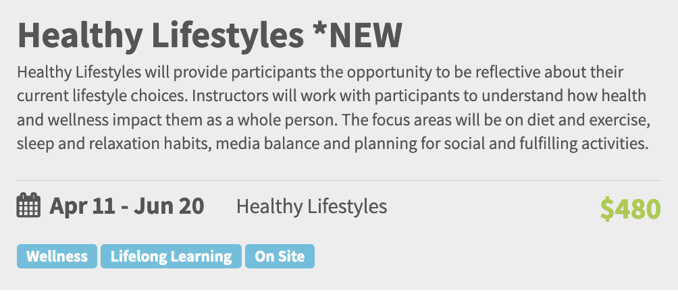Click the calendar icon beside the dates

coord(28,206)
